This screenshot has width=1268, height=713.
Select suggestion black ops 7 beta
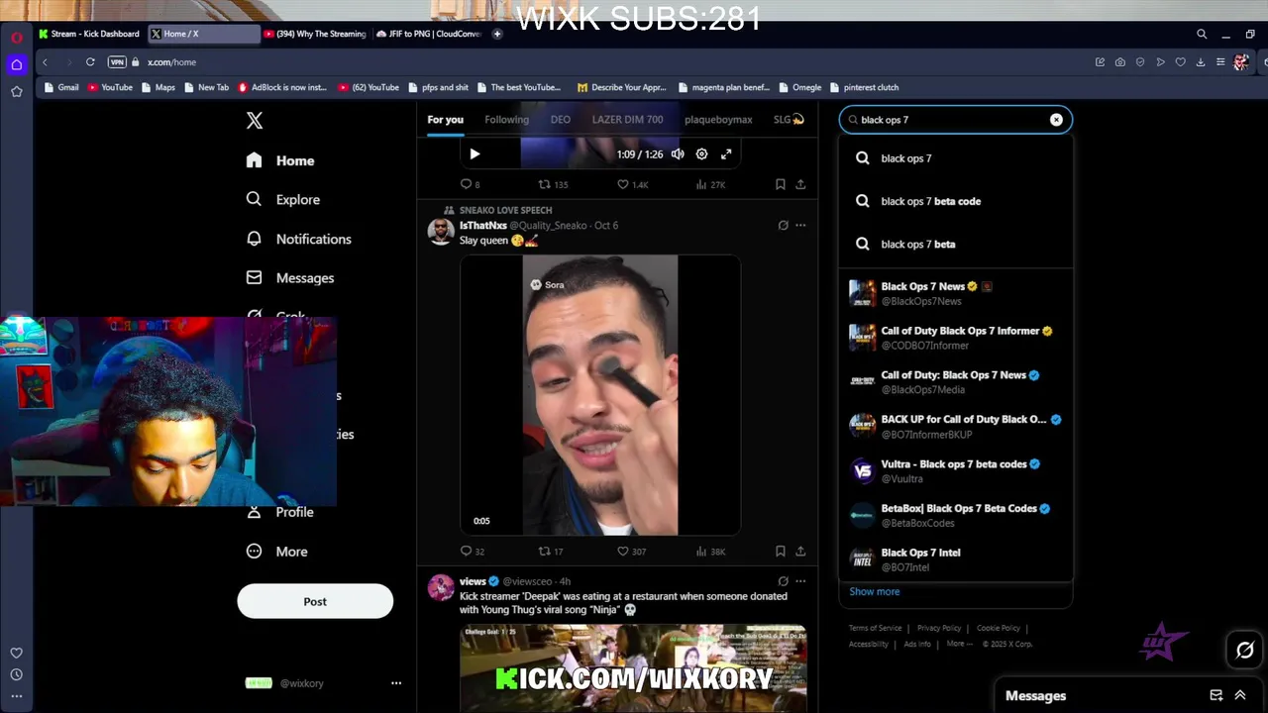pos(955,244)
